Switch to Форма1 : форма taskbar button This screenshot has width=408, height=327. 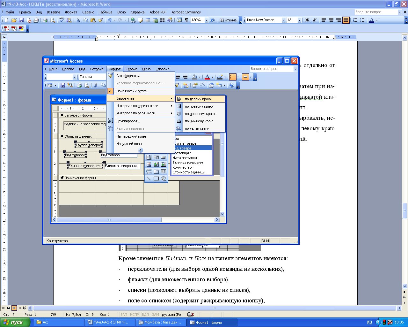212,322
